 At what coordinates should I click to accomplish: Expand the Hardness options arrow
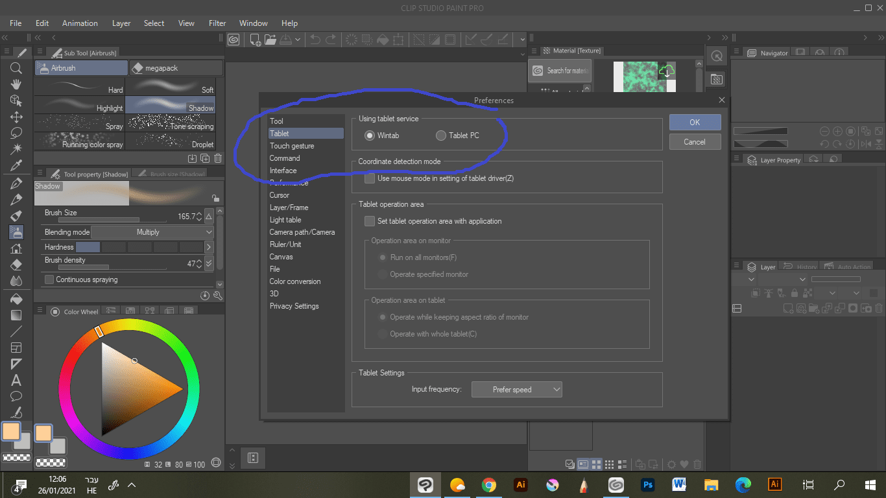[x=209, y=247]
